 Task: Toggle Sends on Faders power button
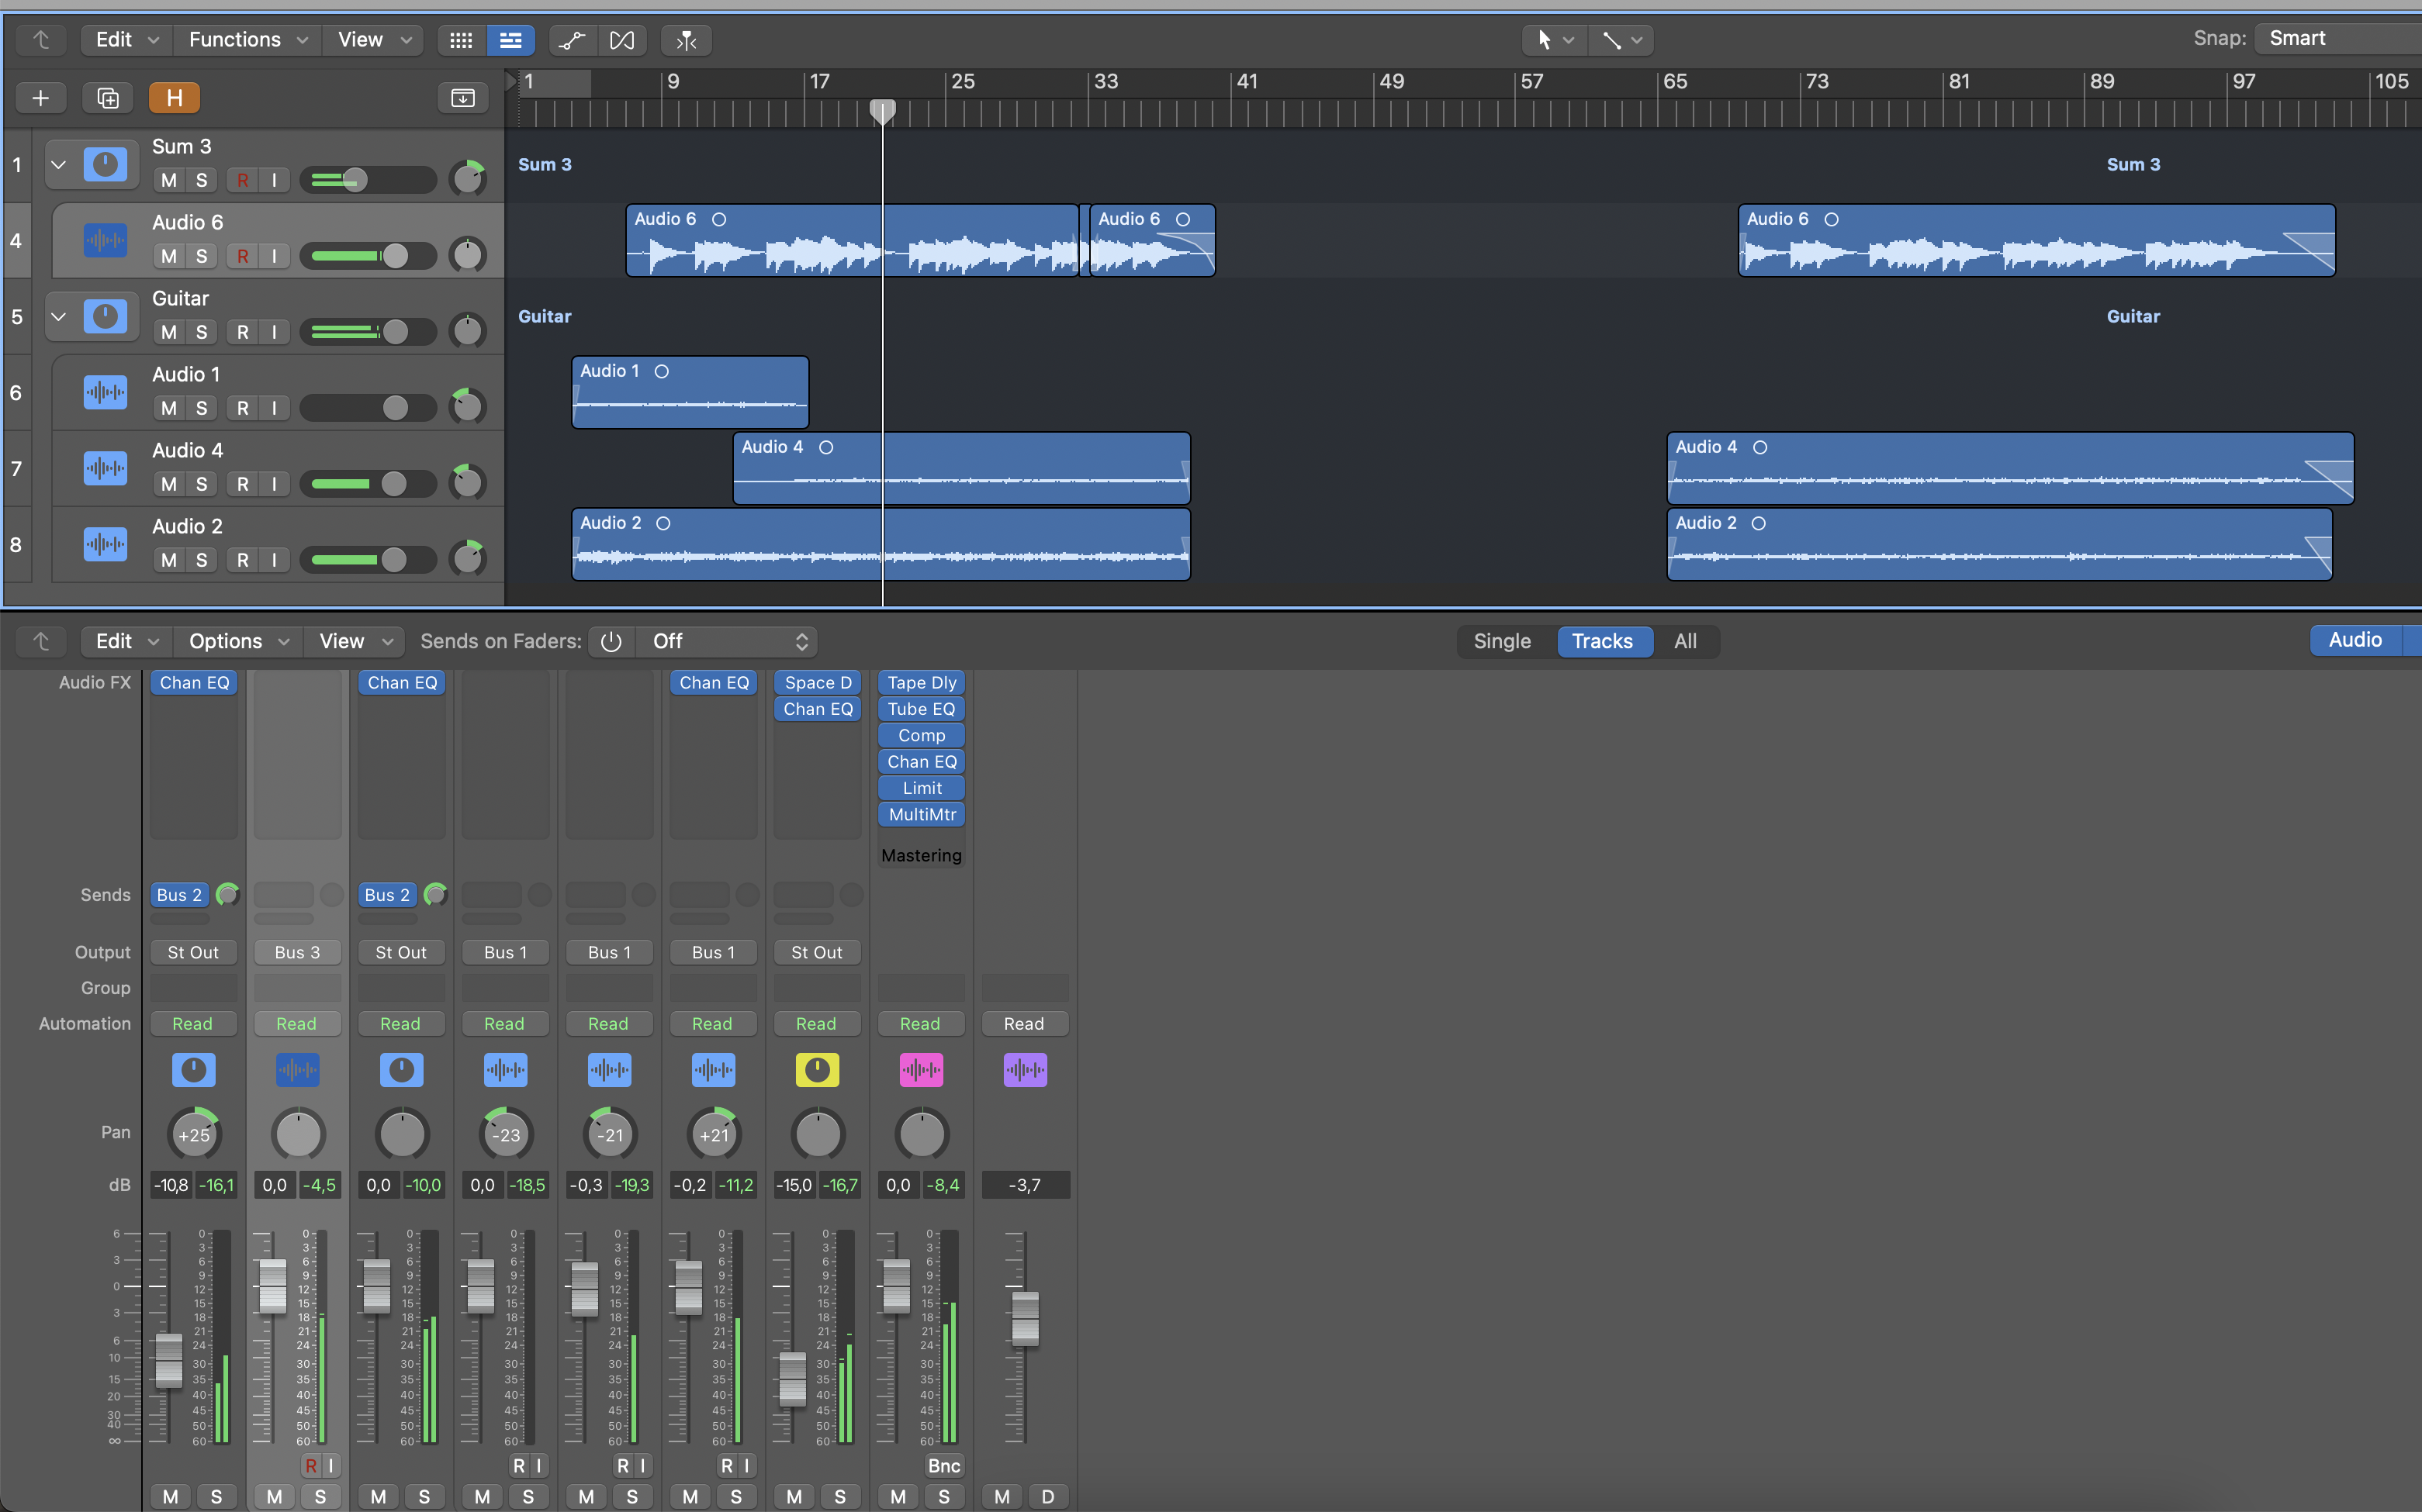coord(611,641)
